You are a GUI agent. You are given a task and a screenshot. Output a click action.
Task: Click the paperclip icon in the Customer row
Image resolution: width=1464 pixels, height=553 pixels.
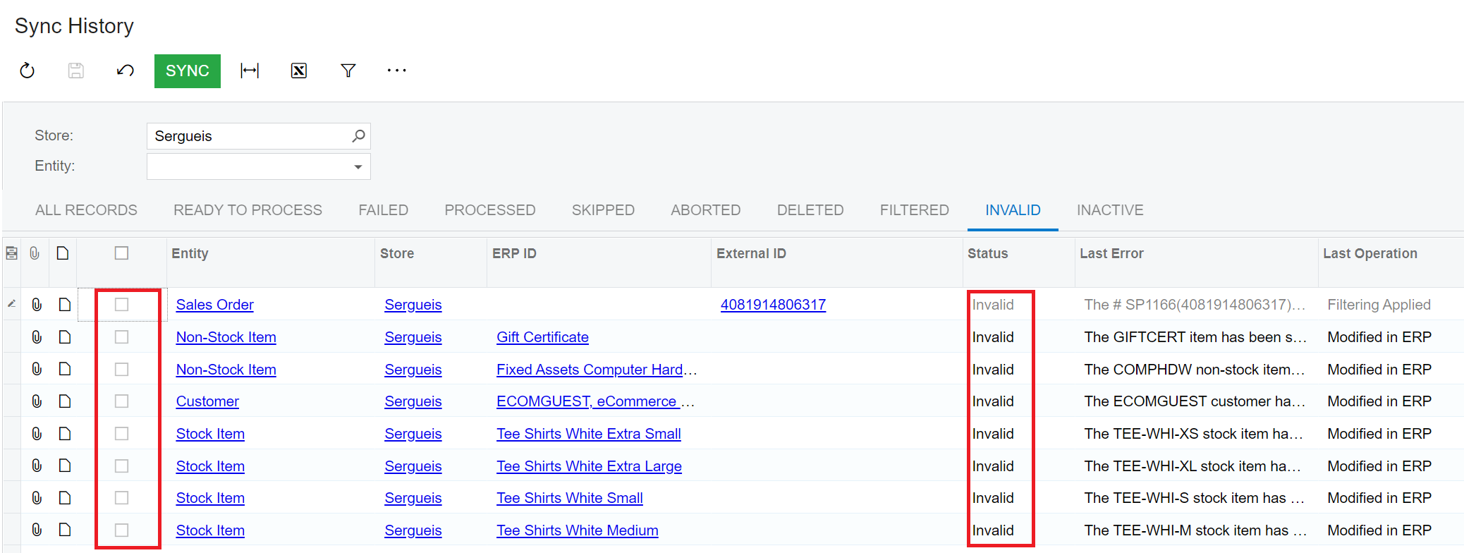coord(37,401)
